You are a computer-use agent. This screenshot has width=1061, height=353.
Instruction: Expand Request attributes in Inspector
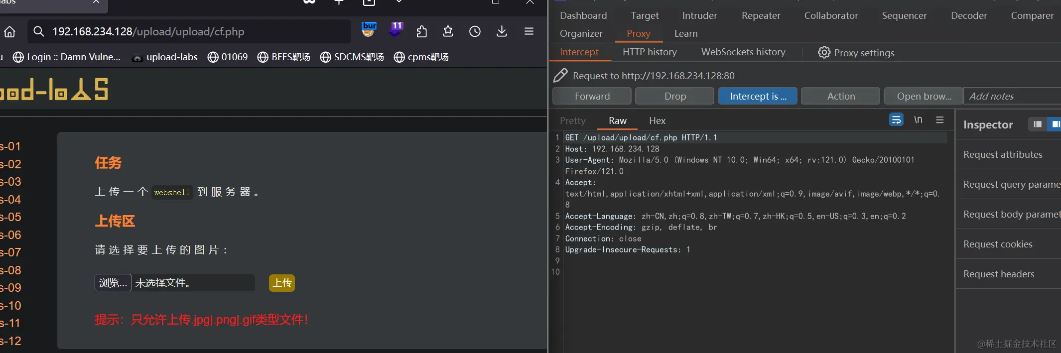(1009, 154)
